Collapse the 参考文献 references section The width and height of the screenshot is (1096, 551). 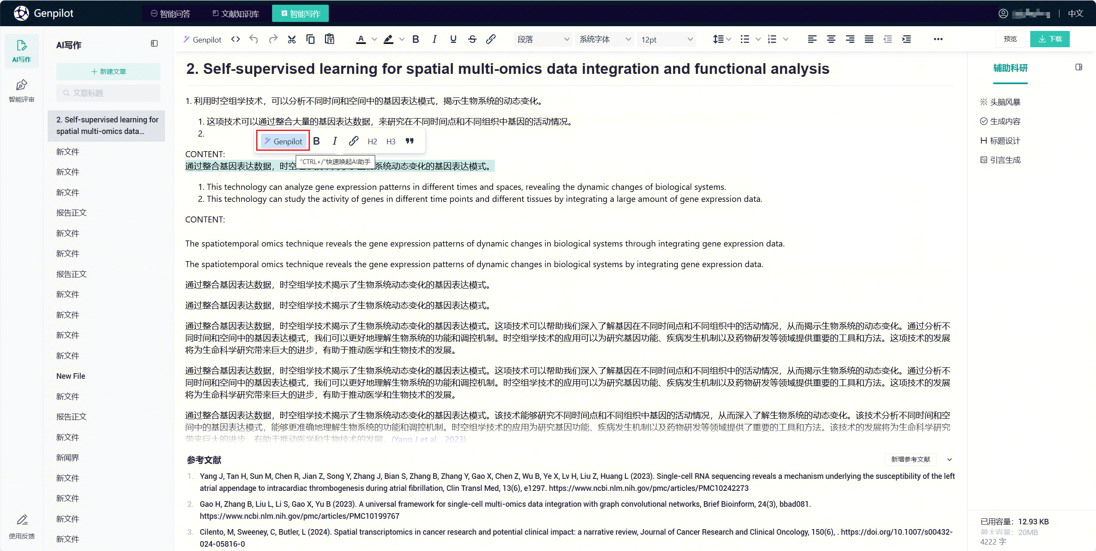949,460
